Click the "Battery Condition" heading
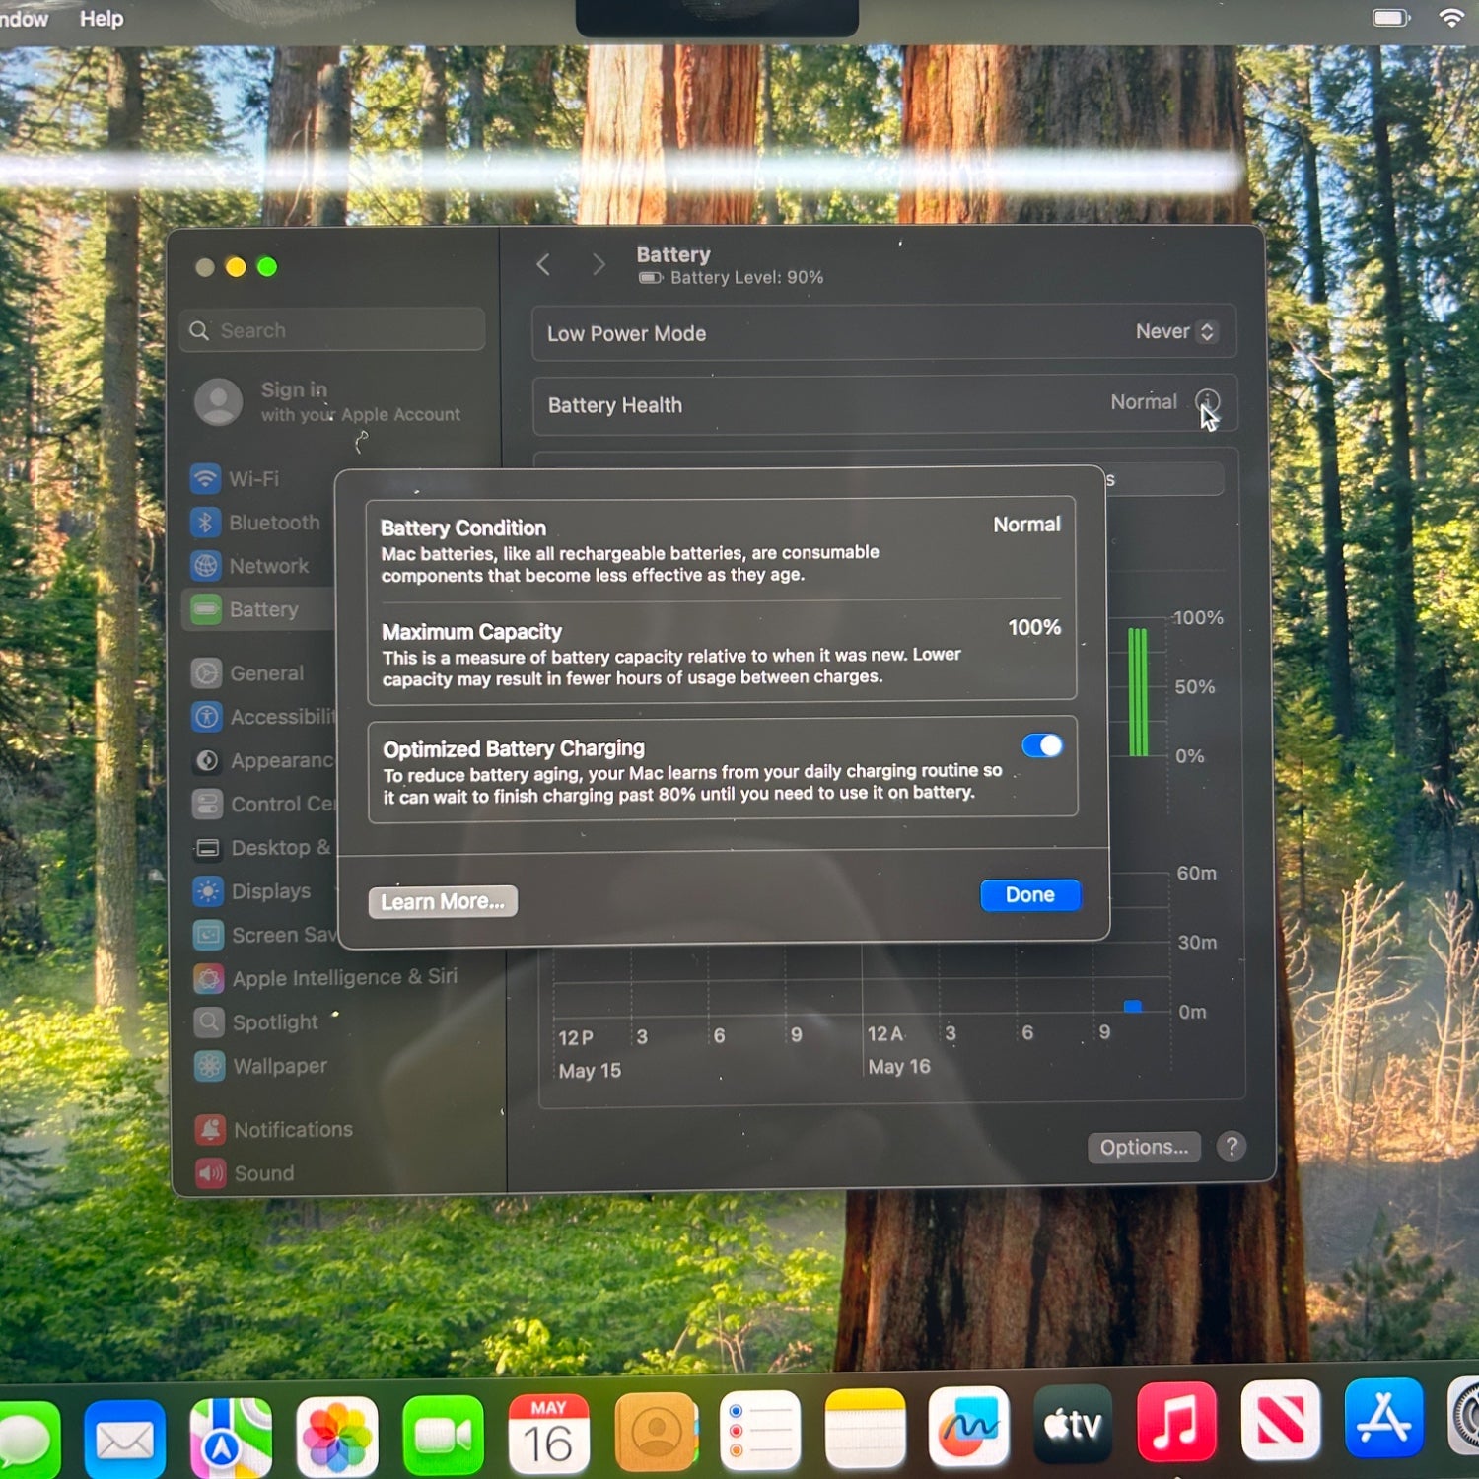Screen dimensions: 1479x1479 click(463, 528)
